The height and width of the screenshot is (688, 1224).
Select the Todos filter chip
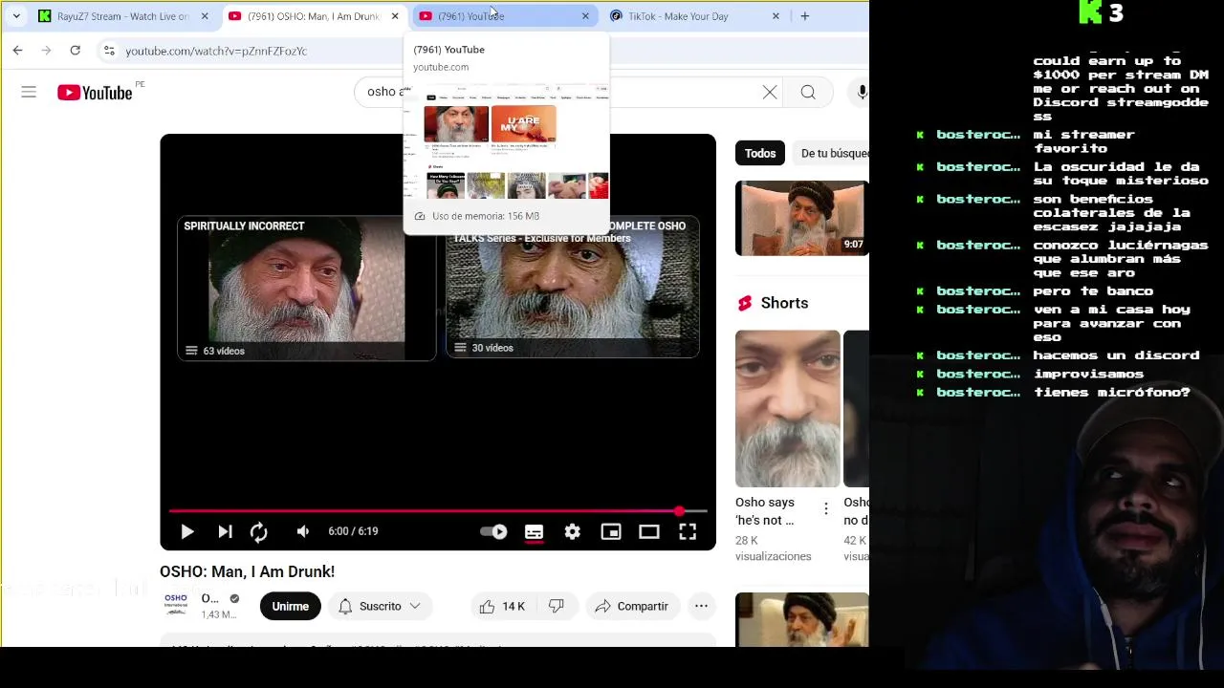coord(760,153)
